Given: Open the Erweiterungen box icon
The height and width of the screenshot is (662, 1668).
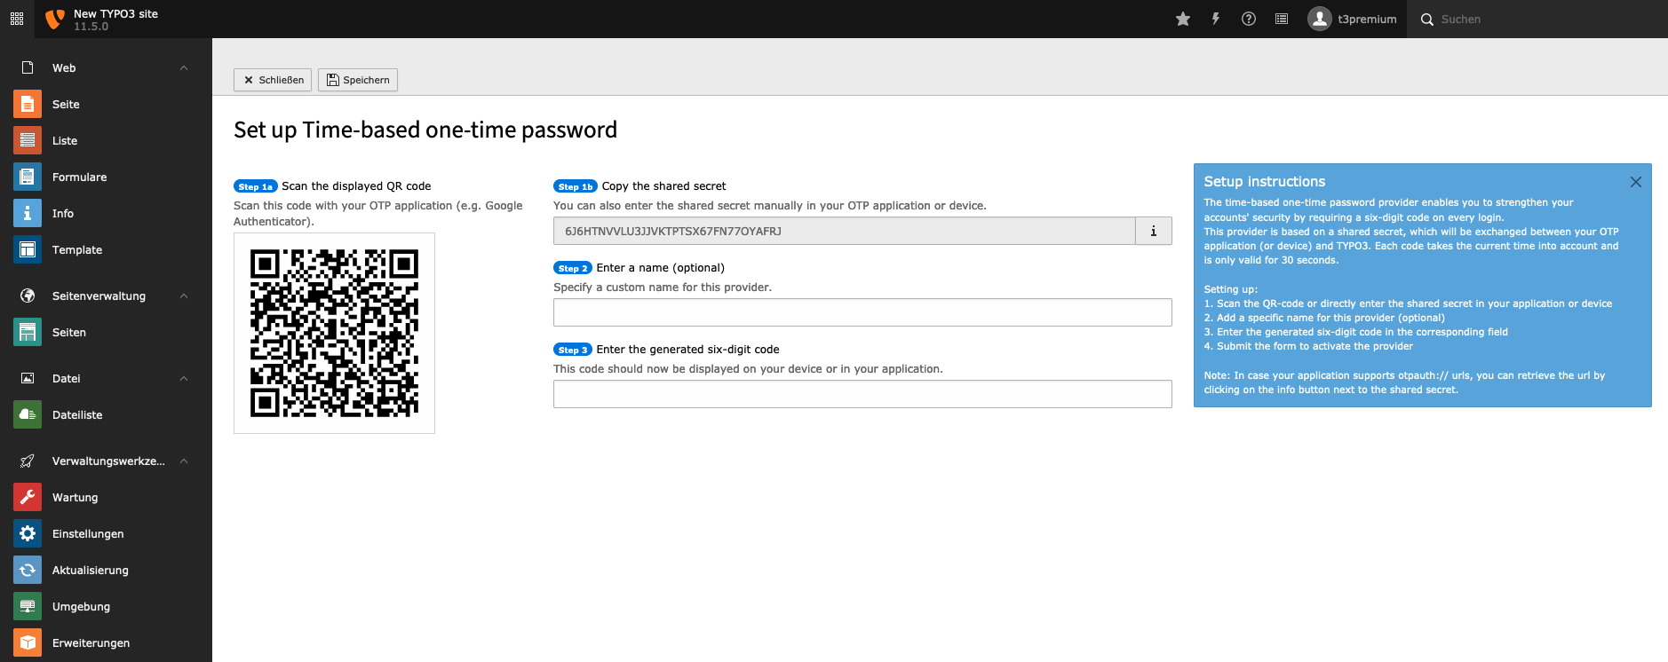Looking at the screenshot, I should (x=28, y=642).
